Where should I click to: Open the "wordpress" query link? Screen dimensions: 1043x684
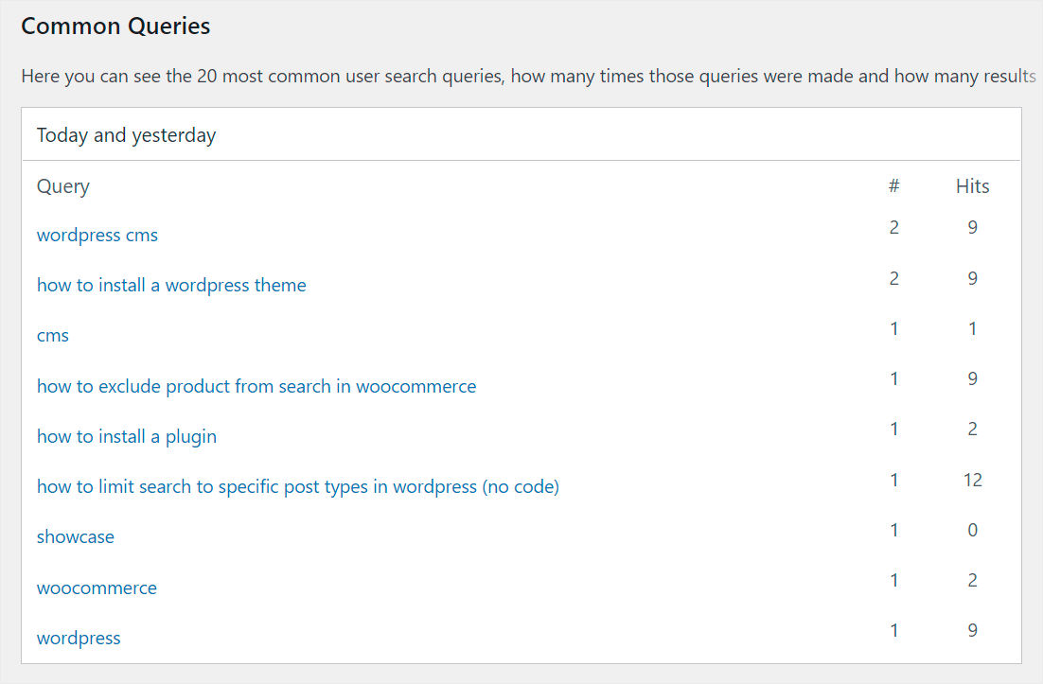click(x=78, y=638)
